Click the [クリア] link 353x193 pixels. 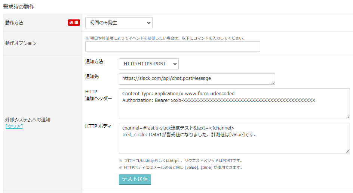pyautogui.click(x=14, y=127)
